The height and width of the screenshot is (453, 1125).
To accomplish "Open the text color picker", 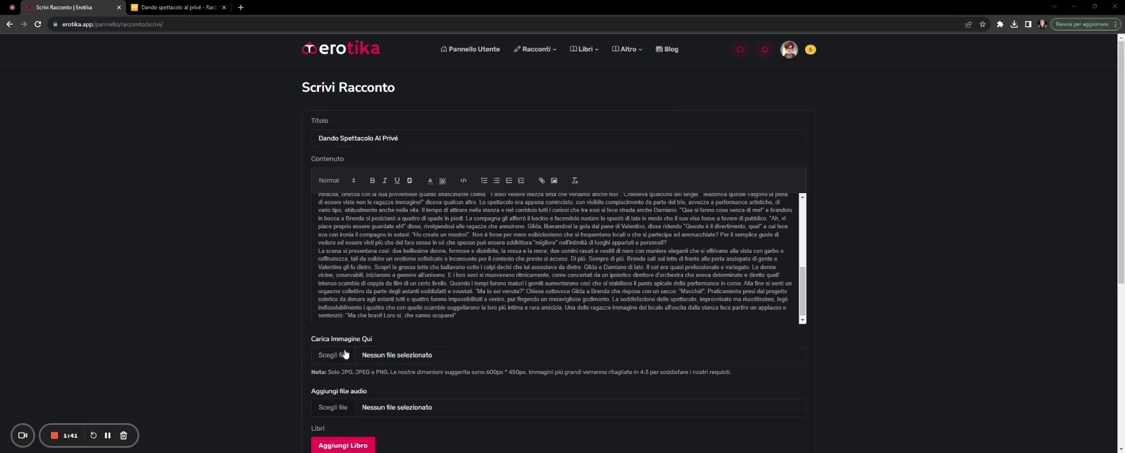I will pyautogui.click(x=429, y=181).
